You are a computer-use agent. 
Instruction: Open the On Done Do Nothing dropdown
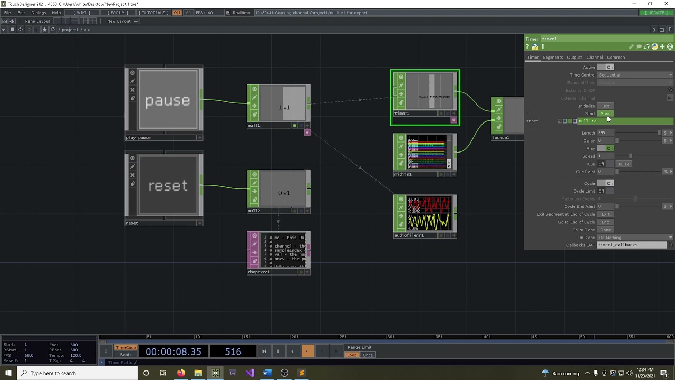pos(635,237)
